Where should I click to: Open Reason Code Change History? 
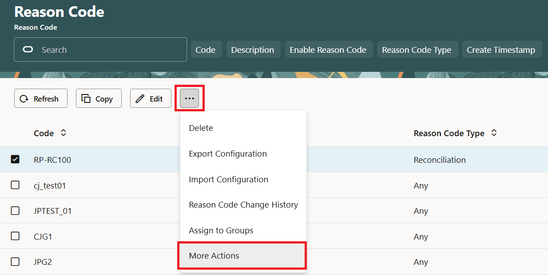(x=243, y=204)
